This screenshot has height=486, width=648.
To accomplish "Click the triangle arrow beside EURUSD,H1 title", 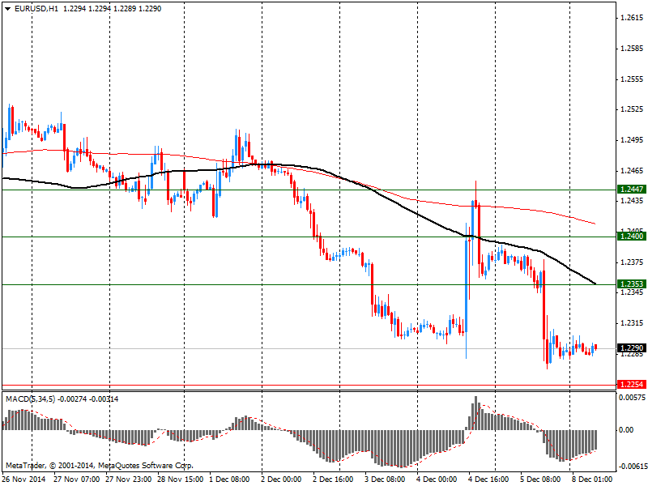I will (8, 9).
